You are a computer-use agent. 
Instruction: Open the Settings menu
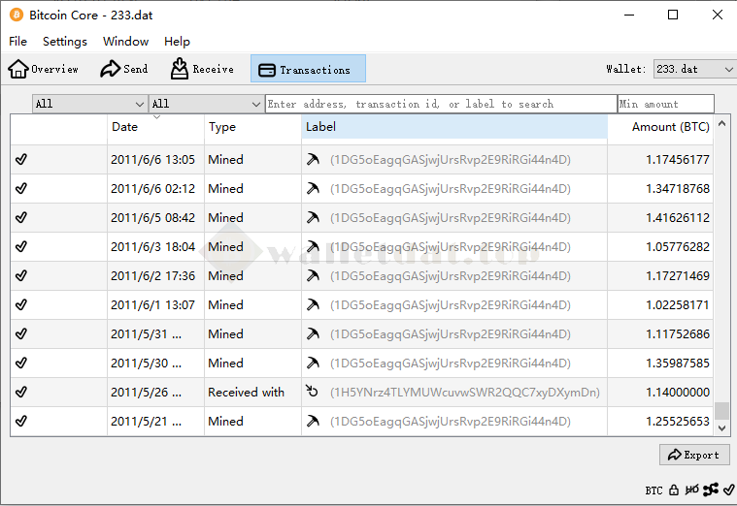pyautogui.click(x=65, y=42)
